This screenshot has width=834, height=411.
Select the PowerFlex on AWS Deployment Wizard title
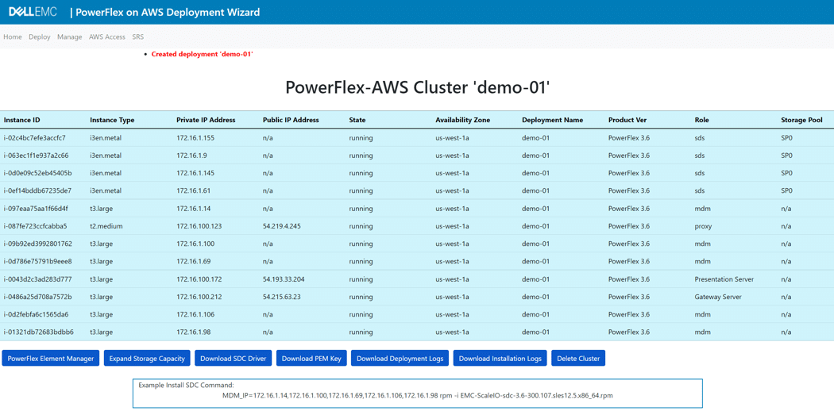click(x=168, y=12)
